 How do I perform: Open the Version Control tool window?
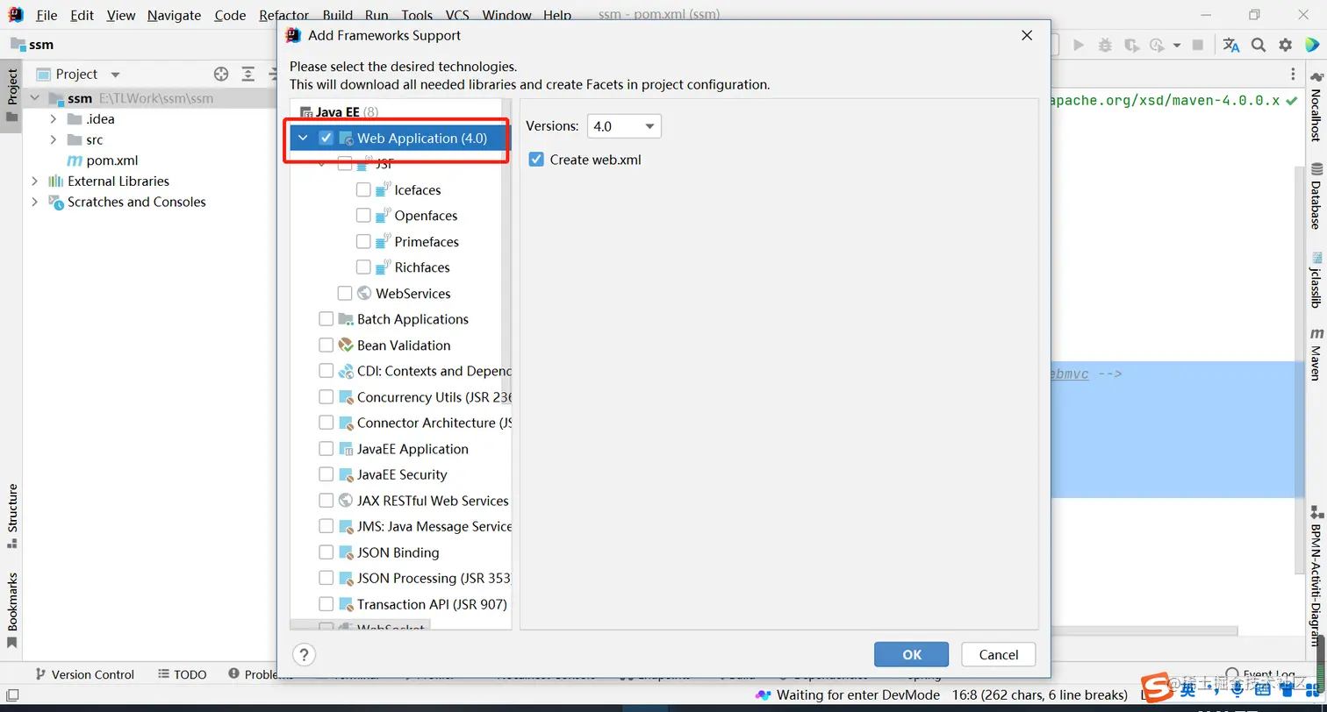tap(84, 674)
